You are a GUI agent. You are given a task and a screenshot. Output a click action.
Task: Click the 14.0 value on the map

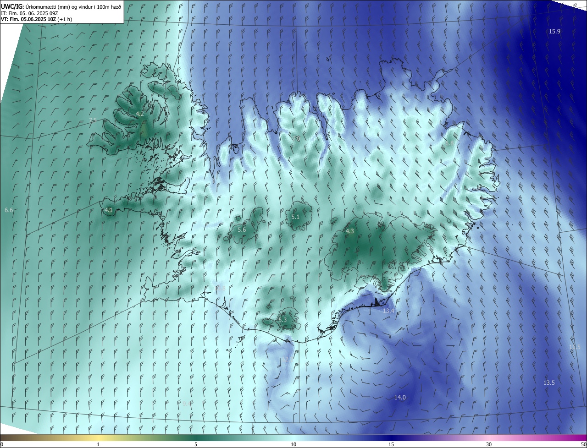point(400,397)
